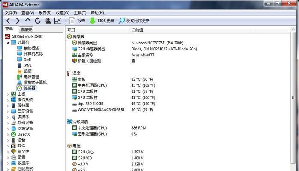Select the AIDA64 v5.98.4800 root node

[x=24, y=36]
